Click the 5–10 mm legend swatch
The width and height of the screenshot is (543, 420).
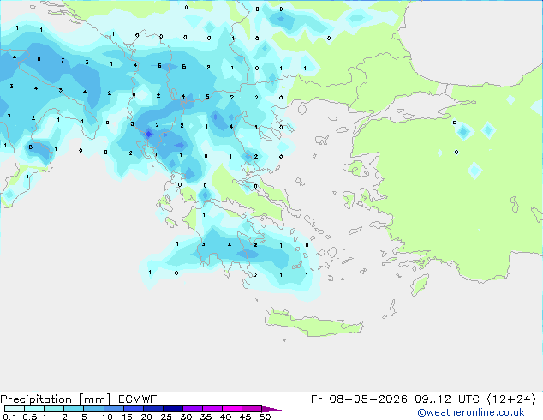pyautogui.click(x=93, y=409)
